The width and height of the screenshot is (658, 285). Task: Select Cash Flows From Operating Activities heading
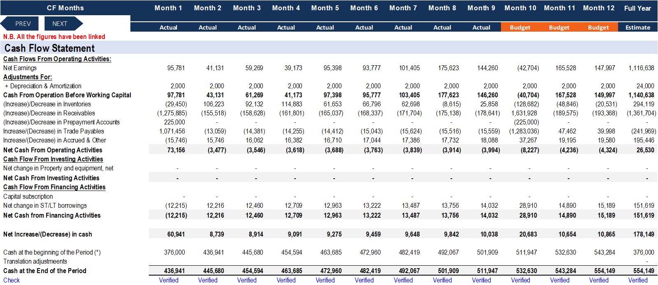[x=57, y=59]
